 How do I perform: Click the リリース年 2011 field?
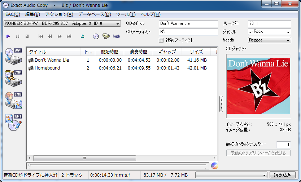point(270,23)
